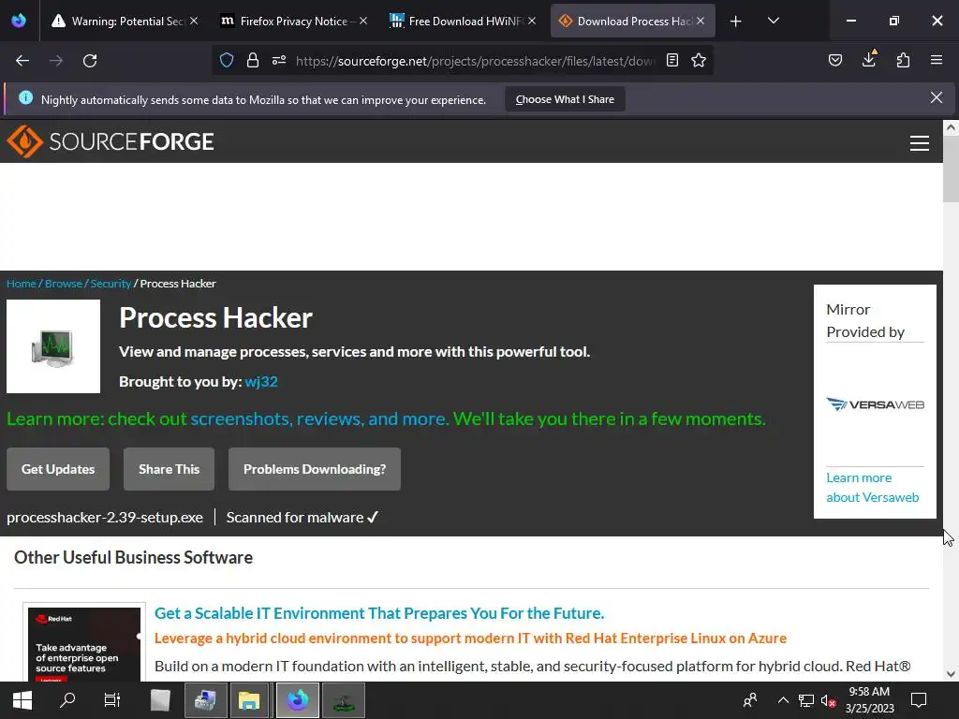
Task: Click the Share This button
Action: (169, 469)
